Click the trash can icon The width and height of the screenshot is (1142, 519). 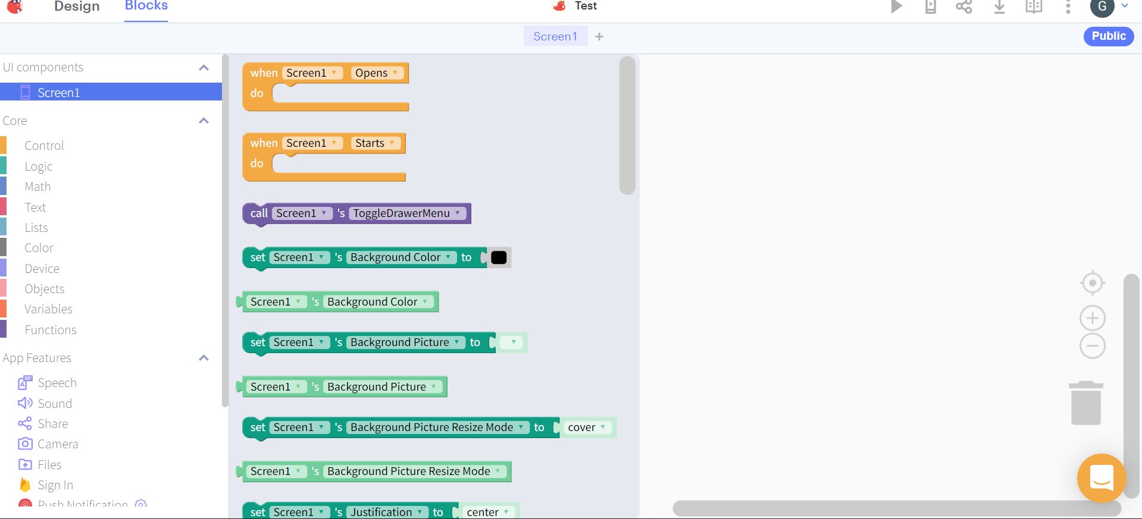pos(1086,403)
